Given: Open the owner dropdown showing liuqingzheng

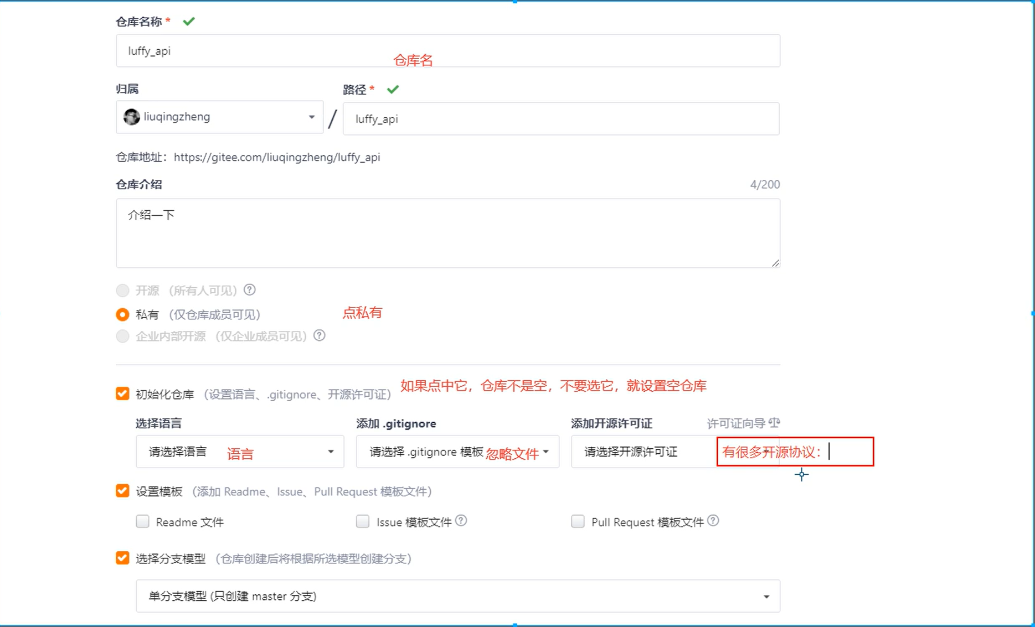Looking at the screenshot, I should tap(219, 117).
